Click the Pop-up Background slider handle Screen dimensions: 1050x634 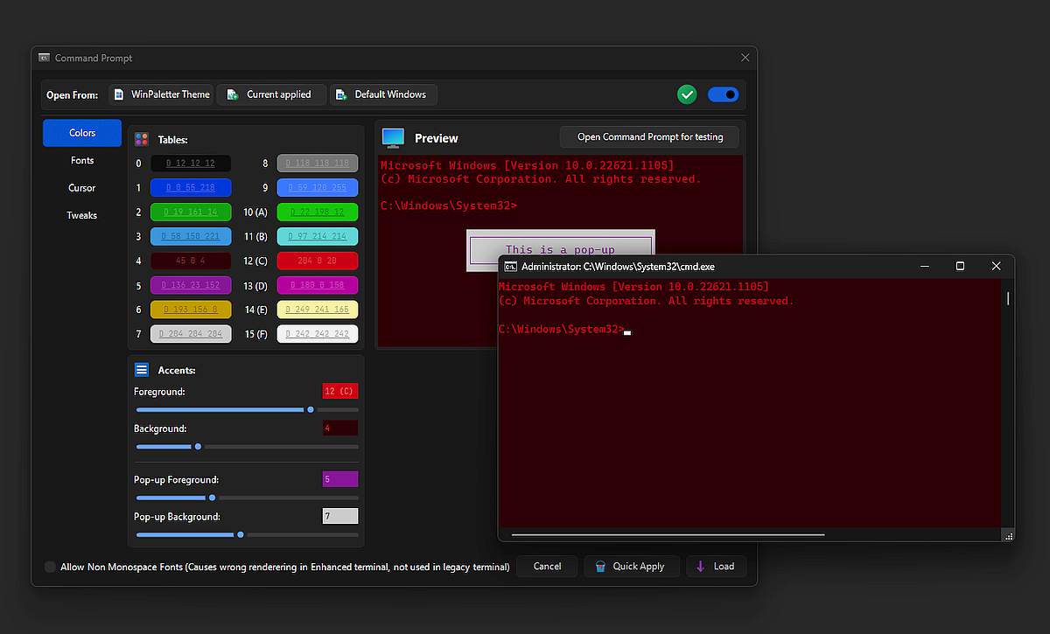click(x=241, y=534)
